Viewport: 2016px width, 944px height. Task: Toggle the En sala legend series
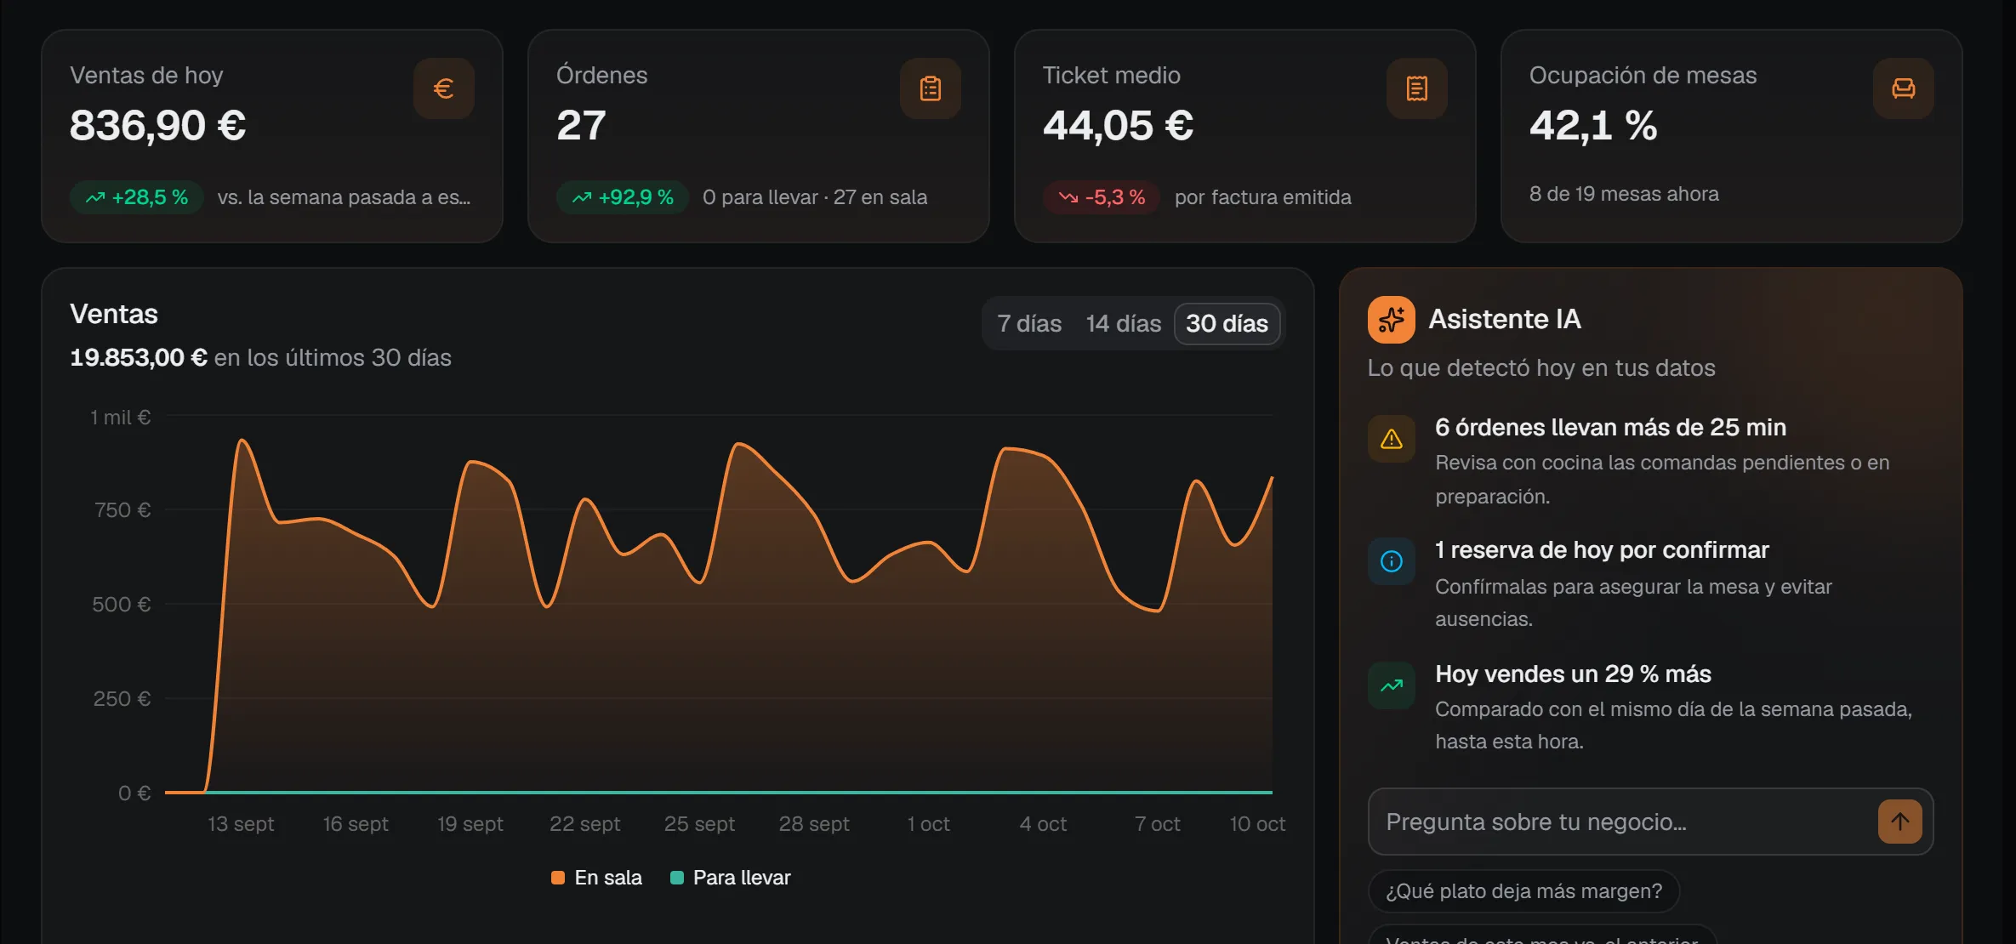coord(596,878)
